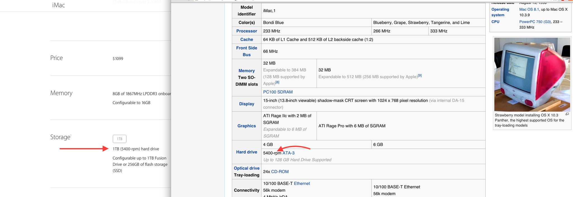
Task: Follow the Hard drive row header link
Action: pos(246,152)
